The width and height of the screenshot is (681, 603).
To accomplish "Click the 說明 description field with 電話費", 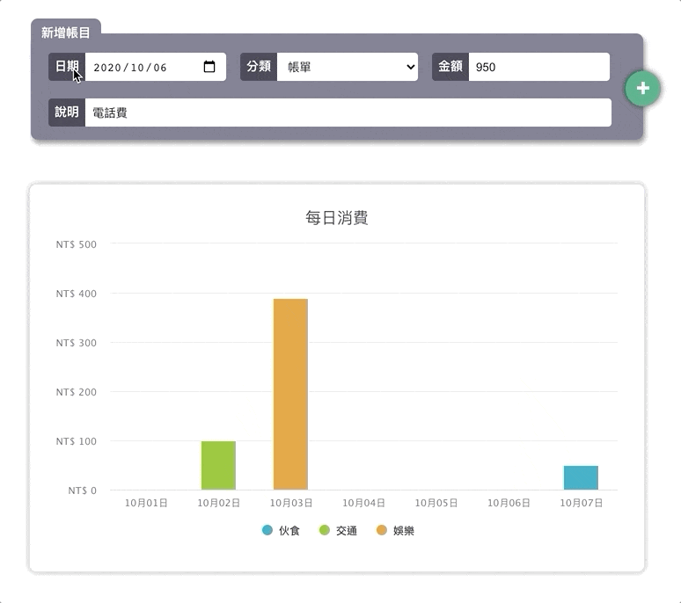I will (348, 113).
